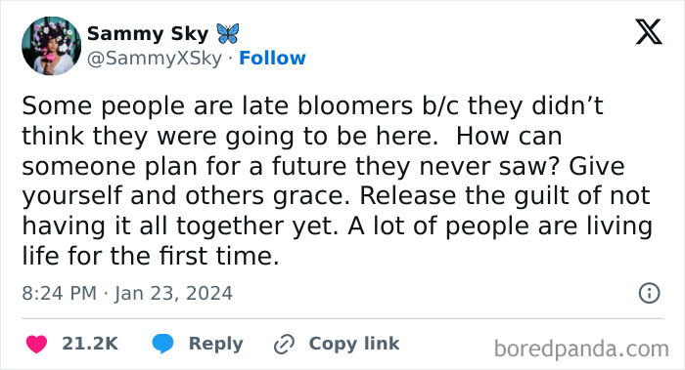Open Sammy Sky's profile picture
The width and height of the screenshot is (685, 370).
[51, 46]
